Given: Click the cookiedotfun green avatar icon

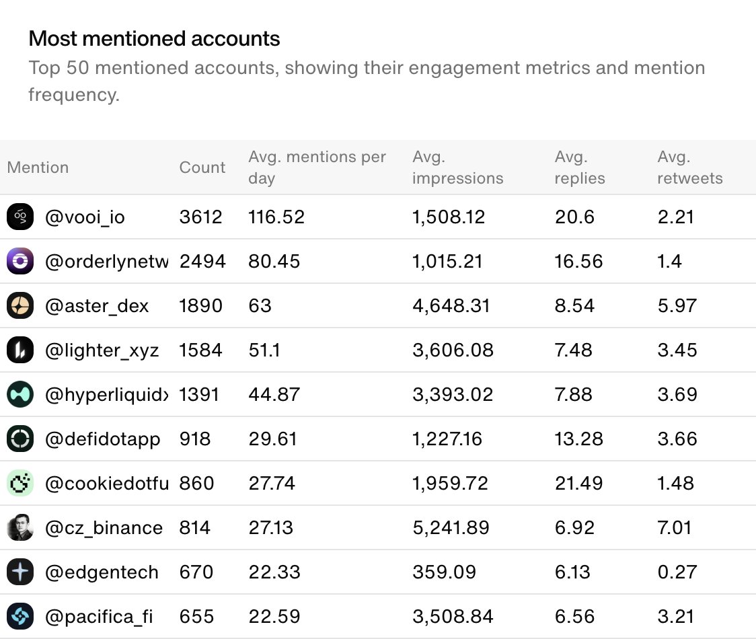Looking at the screenshot, I should click(x=20, y=483).
